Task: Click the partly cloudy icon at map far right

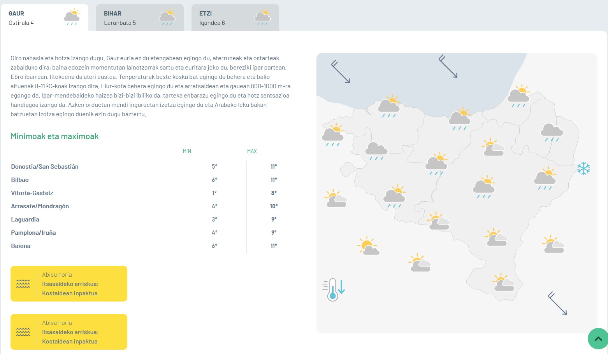Action: [553, 244]
